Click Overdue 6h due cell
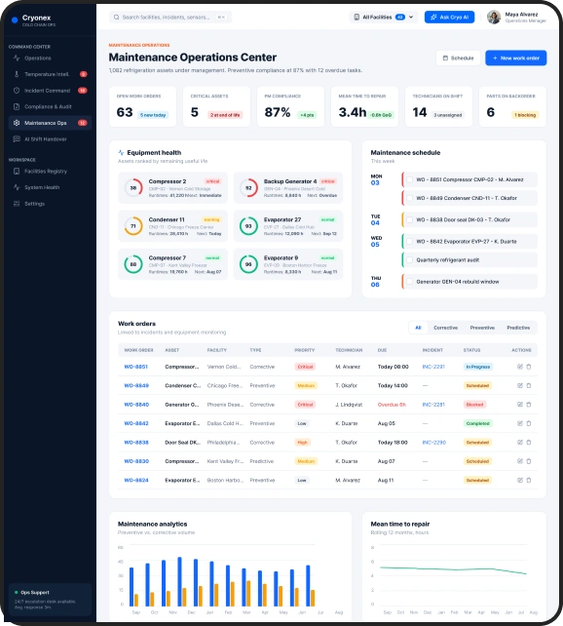Screen dimensions: 563x626 [x=392, y=405]
